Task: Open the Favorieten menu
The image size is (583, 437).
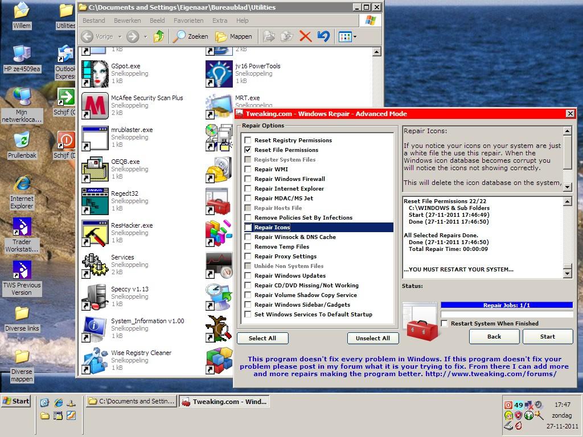Action: pyautogui.click(x=188, y=20)
